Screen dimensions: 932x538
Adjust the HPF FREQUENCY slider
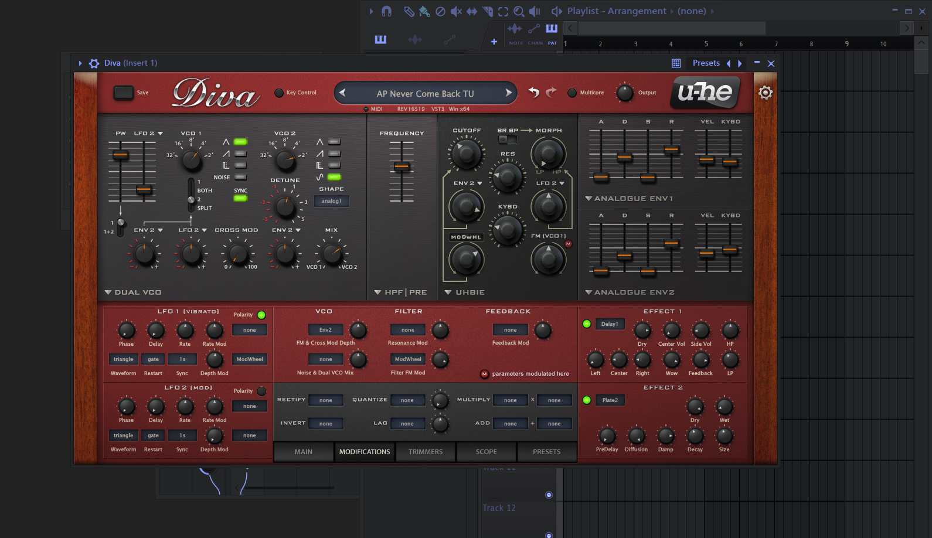coord(402,167)
